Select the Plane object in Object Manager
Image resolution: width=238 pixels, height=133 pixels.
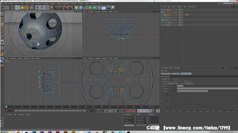click(168, 15)
